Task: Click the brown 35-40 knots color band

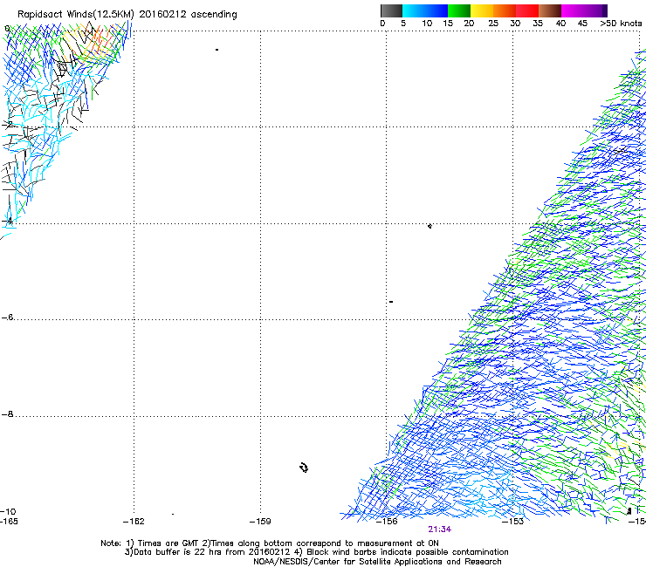Action: coord(550,10)
